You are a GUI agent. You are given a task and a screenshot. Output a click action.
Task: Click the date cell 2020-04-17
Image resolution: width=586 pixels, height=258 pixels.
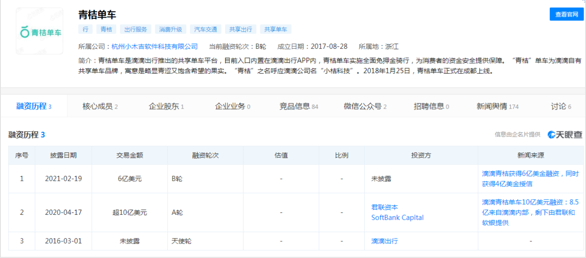click(64, 212)
